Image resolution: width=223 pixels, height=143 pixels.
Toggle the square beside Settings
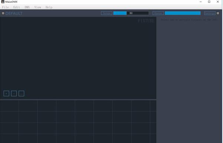[218, 13]
